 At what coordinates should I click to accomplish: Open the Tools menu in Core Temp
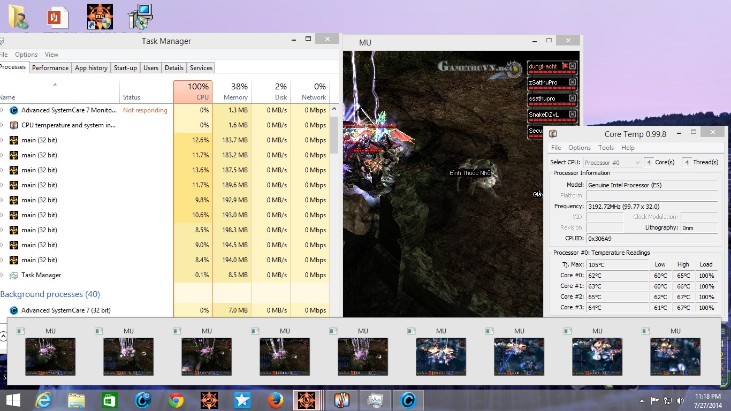pyautogui.click(x=606, y=148)
